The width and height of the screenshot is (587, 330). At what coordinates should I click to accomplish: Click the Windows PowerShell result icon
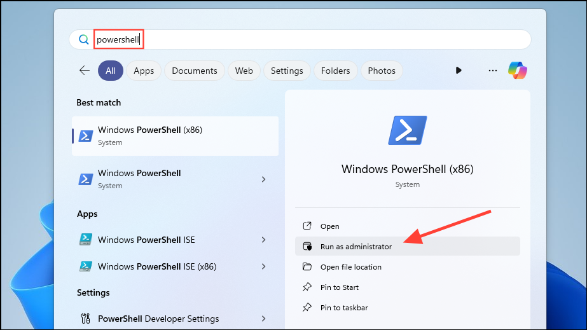click(x=85, y=179)
